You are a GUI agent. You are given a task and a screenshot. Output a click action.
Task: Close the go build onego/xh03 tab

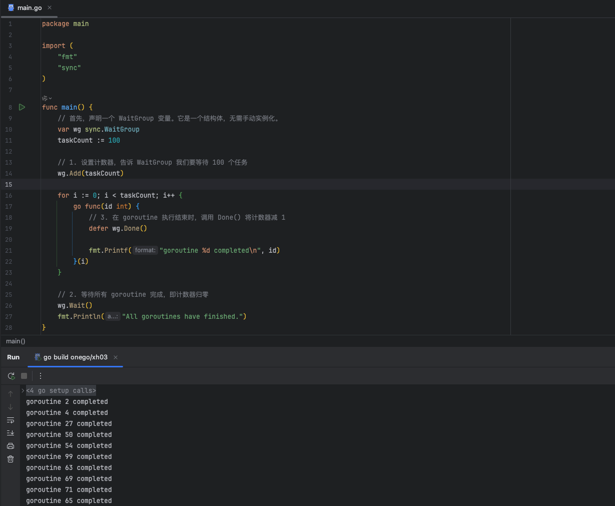116,357
